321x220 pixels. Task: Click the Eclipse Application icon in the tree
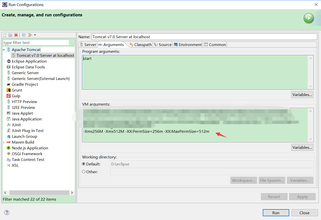pos(9,61)
